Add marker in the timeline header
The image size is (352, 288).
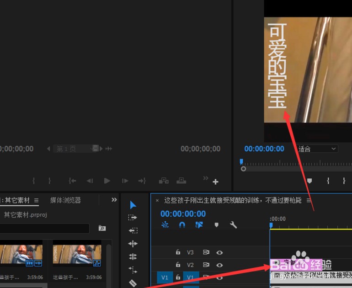pyautogui.click(x=216, y=225)
